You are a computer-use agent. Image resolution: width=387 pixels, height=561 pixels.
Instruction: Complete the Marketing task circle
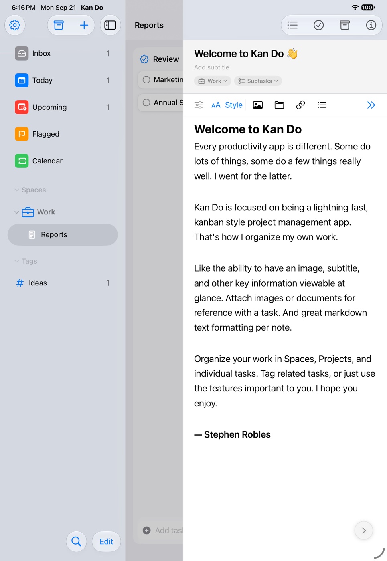[146, 80]
